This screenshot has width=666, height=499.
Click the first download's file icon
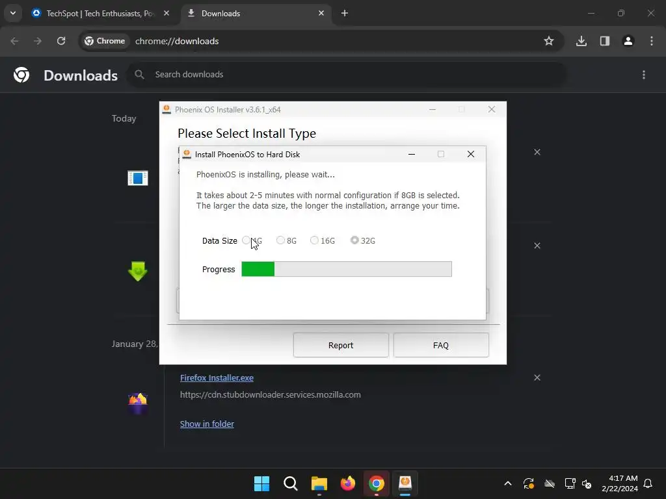pos(138,178)
